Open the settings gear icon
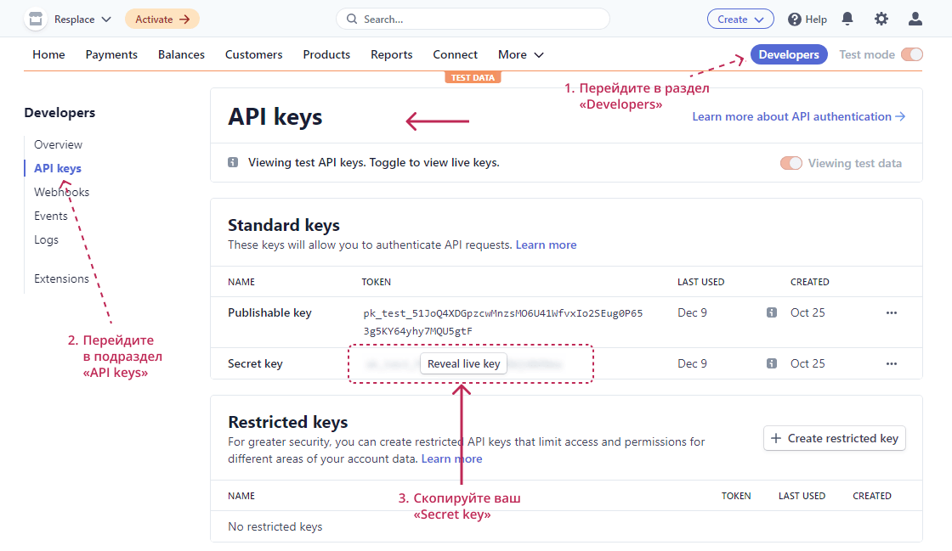Viewport: 952px width, 551px height. 881,19
